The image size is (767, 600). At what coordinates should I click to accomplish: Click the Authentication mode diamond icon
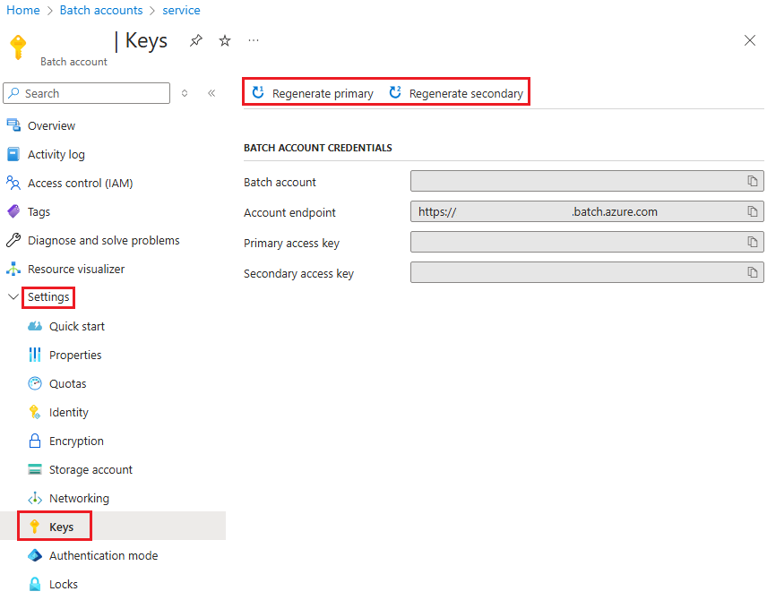pos(35,555)
